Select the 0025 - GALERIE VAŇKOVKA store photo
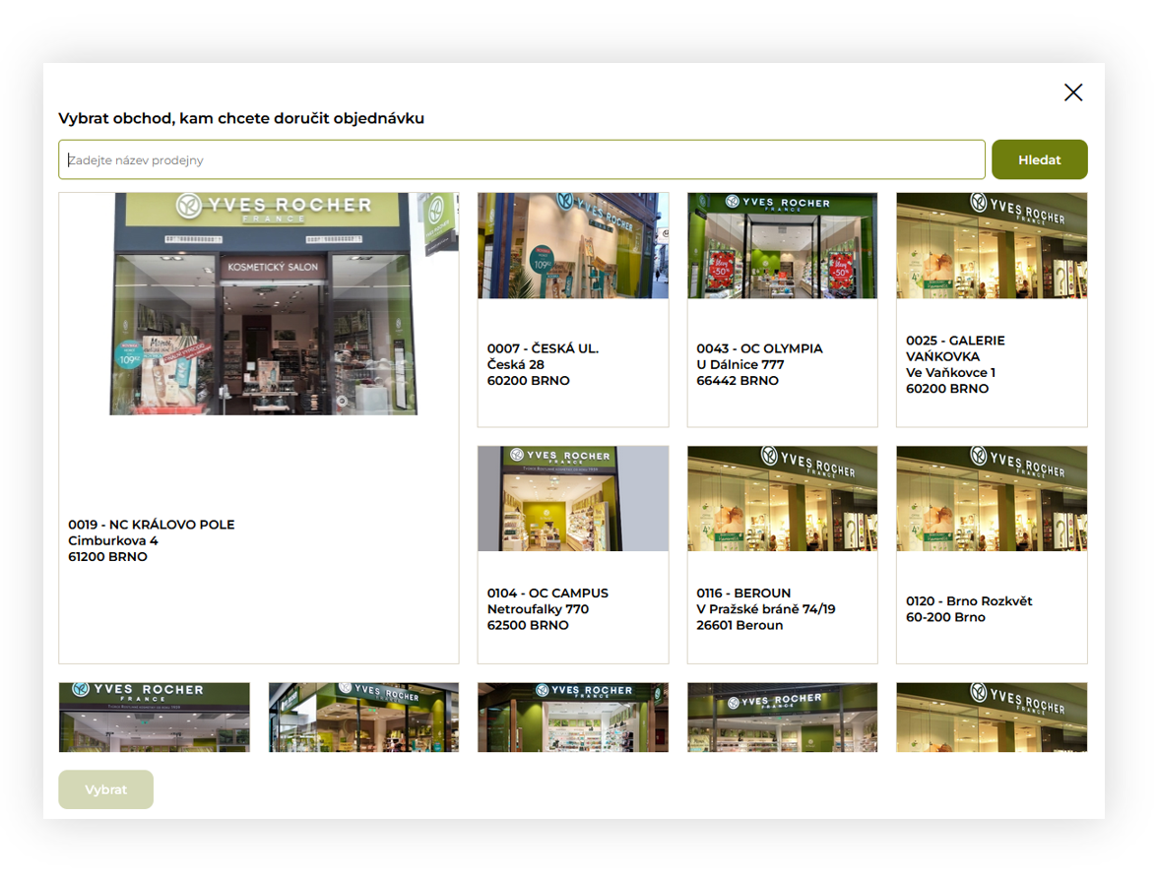Viewport: 1157px width, 876px height. point(992,245)
